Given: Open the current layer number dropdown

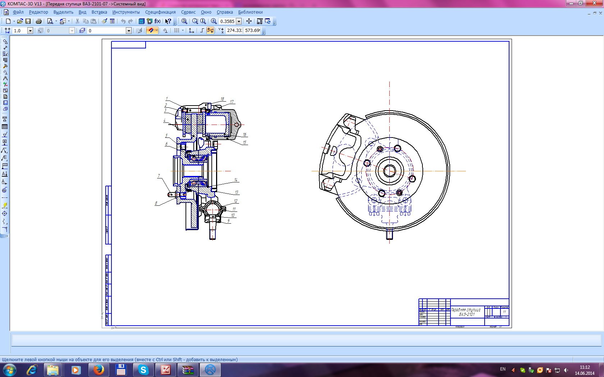Looking at the screenshot, I should click(x=129, y=31).
